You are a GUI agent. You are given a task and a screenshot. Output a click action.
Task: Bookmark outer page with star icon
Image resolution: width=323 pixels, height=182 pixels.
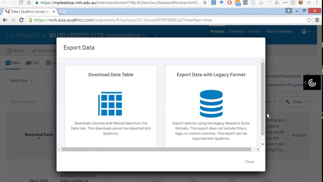[205, 3]
